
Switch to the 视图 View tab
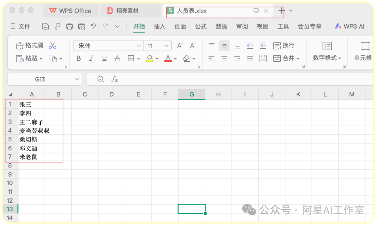[263, 26]
